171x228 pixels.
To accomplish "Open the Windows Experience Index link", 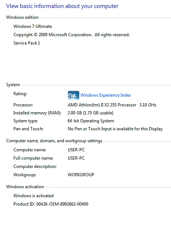I will click(106, 95).
